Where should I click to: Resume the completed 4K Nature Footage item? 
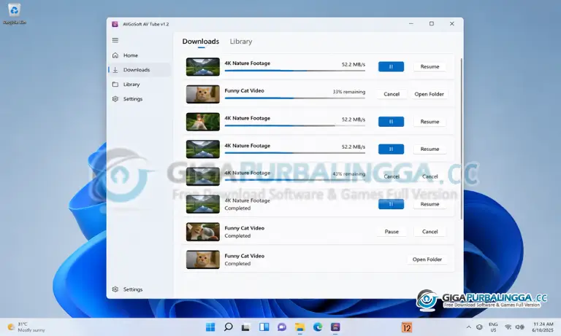pyautogui.click(x=430, y=204)
